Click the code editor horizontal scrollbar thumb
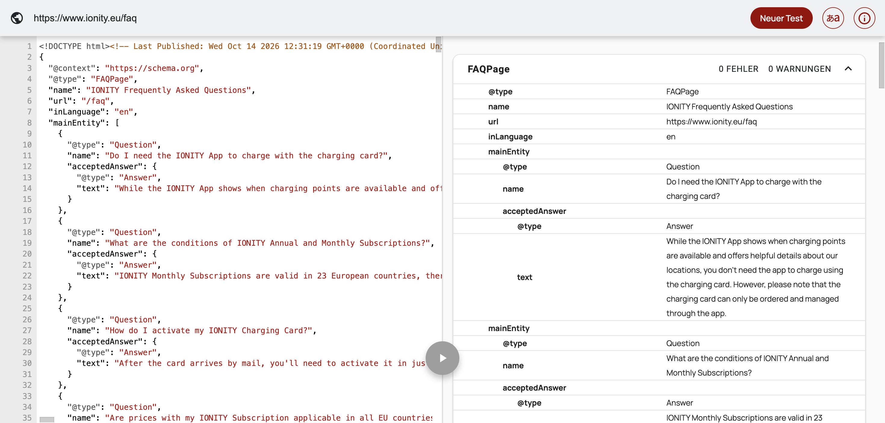This screenshot has width=885, height=423. pos(47,420)
